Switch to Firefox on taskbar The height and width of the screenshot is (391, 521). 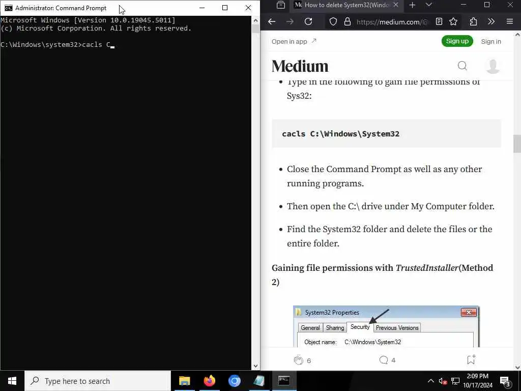pos(209,381)
